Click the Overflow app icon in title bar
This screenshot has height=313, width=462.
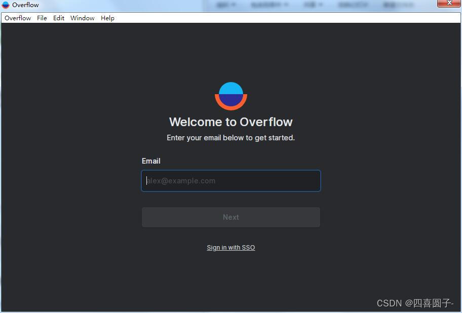point(6,5)
